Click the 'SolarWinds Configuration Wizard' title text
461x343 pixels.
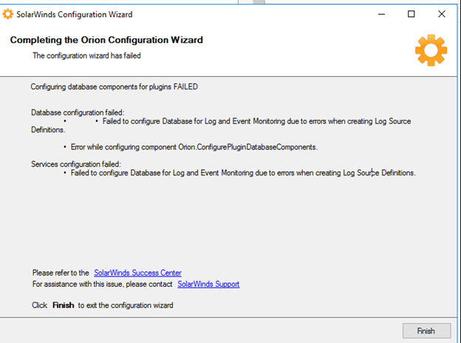[75, 14]
